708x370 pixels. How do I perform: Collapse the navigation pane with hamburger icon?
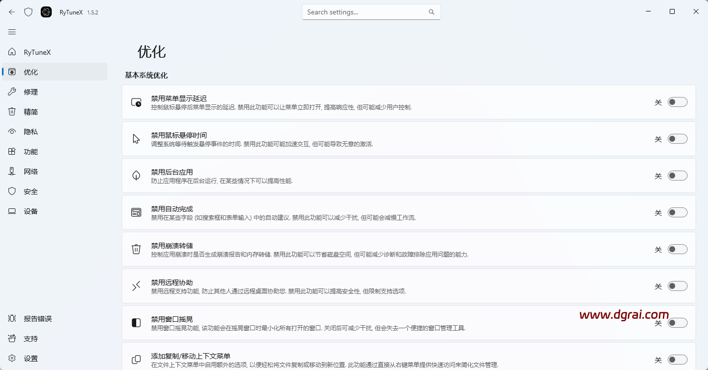coord(12,31)
